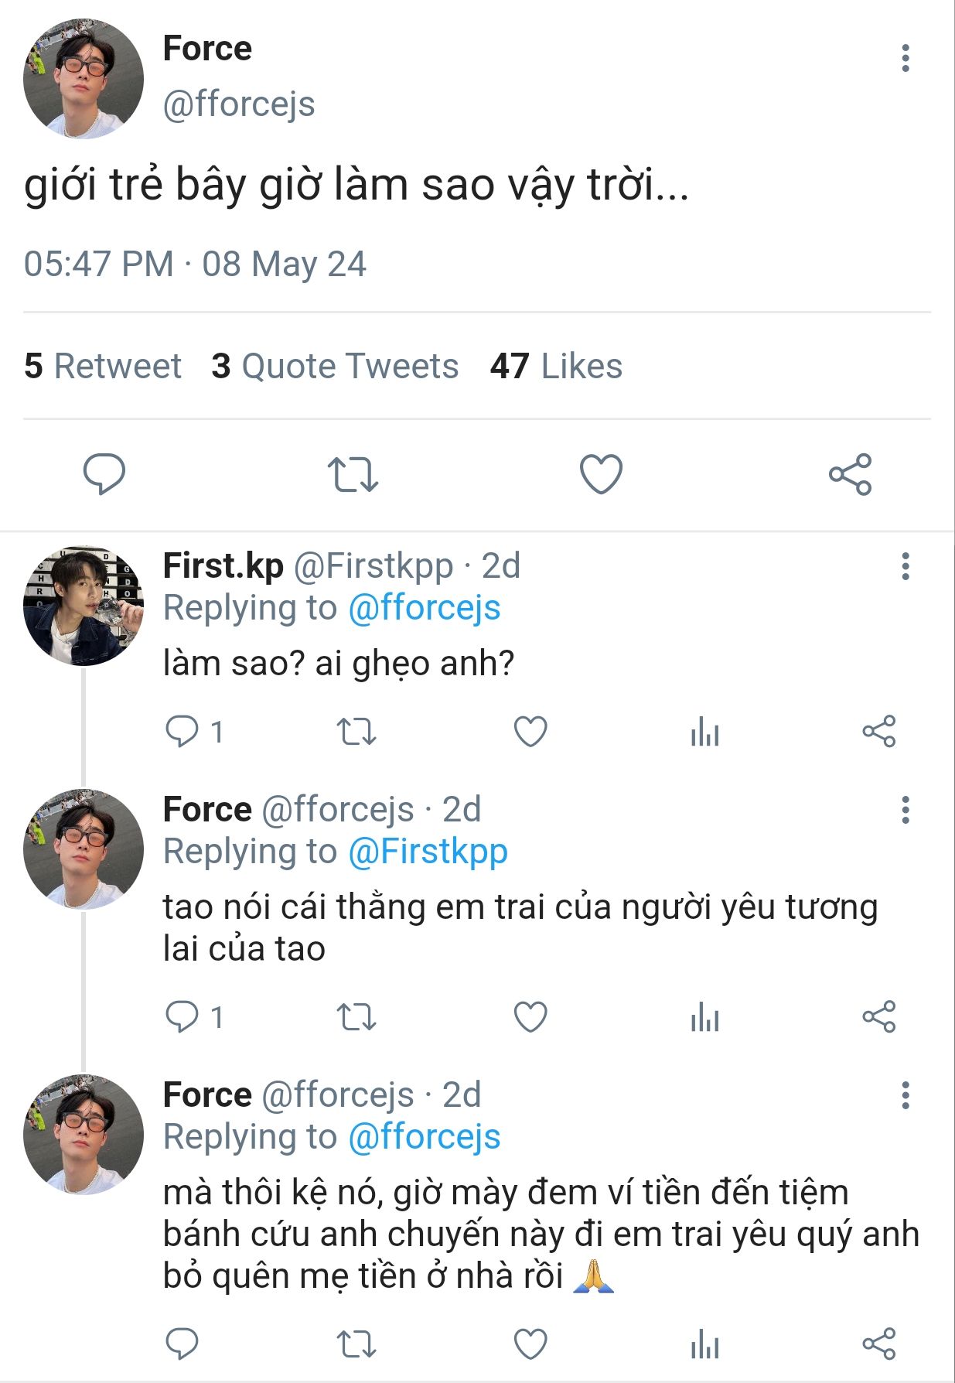The height and width of the screenshot is (1383, 955).
Task: Retweet the main tweet by Force
Action: [353, 474]
